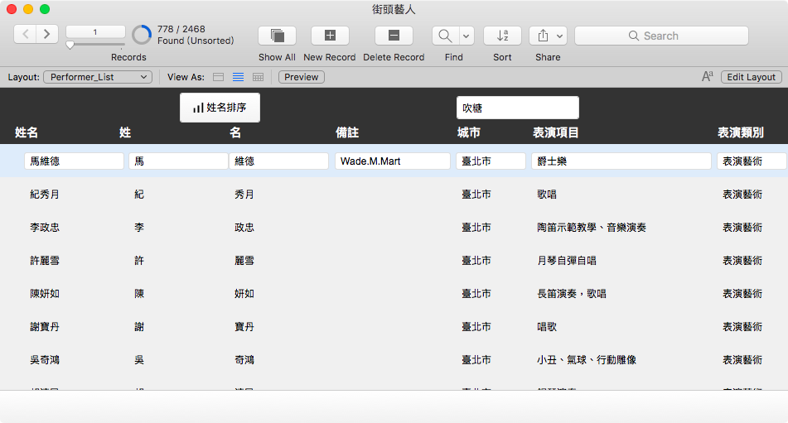The image size is (788, 423).
Task: Click 月琴自彈自唱 cell
Action: tap(567, 261)
